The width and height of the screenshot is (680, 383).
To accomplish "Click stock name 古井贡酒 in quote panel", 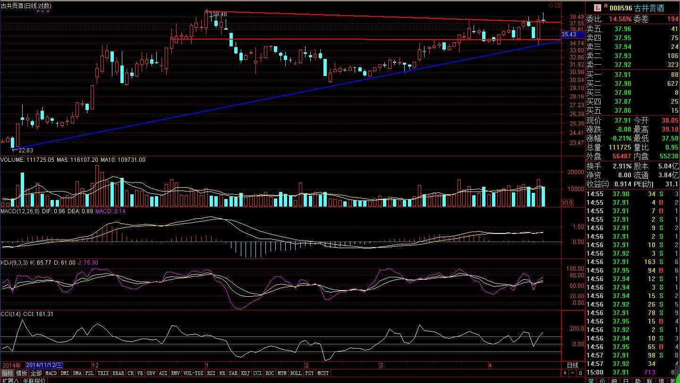I will (x=649, y=8).
